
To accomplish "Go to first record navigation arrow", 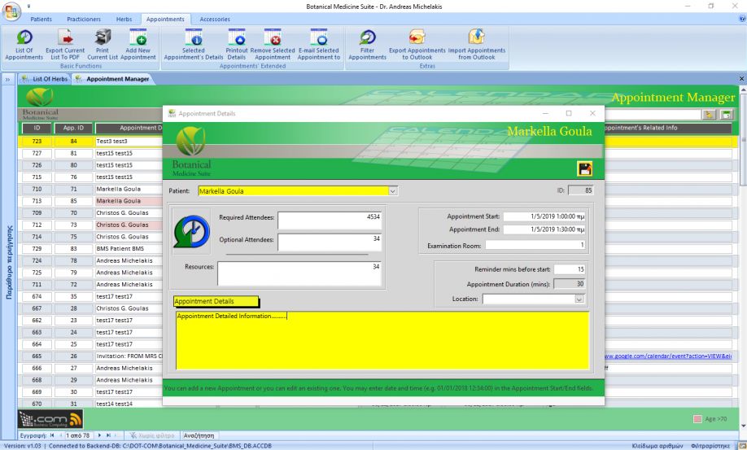I will click(x=52, y=435).
